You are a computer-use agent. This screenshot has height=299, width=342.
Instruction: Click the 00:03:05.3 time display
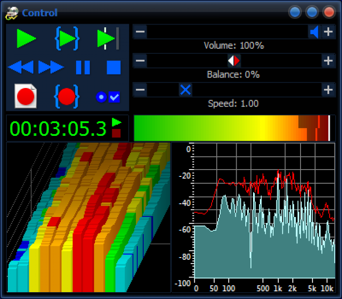[x=58, y=129]
